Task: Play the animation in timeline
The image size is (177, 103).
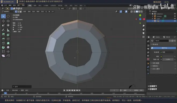Action: click(74, 90)
